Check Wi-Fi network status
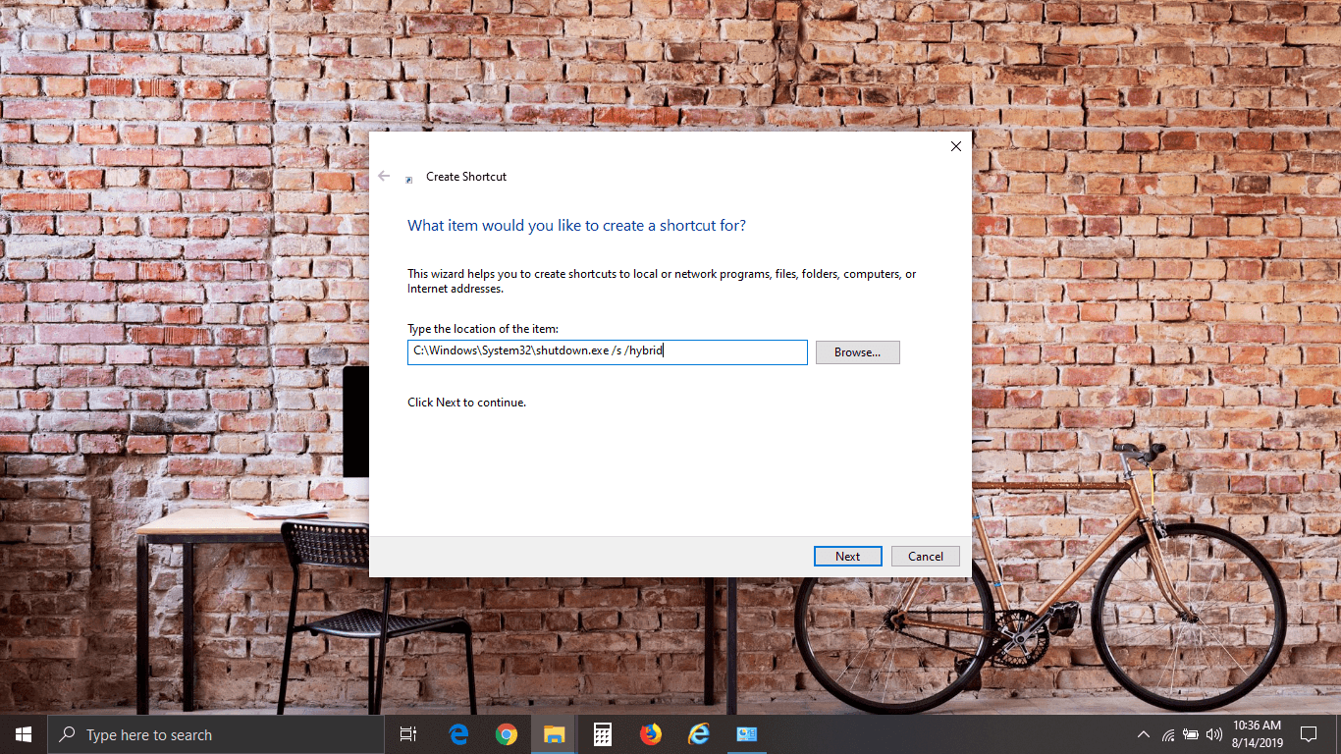 click(1167, 733)
